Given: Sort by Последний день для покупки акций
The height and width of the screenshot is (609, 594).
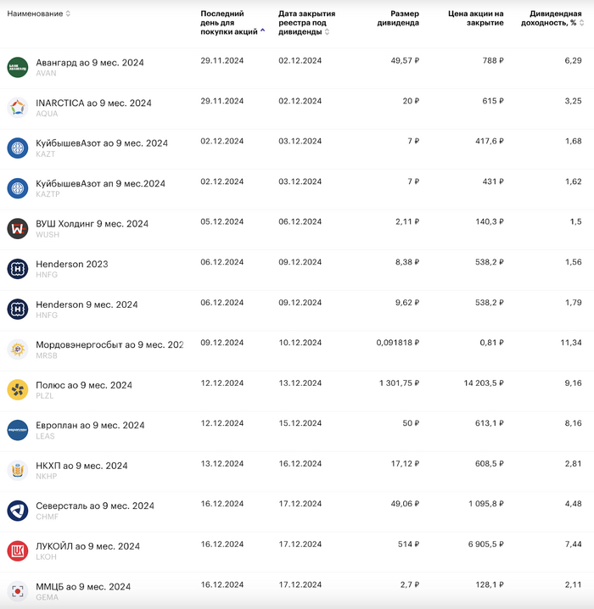Looking at the screenshot, I should (231, 23).
